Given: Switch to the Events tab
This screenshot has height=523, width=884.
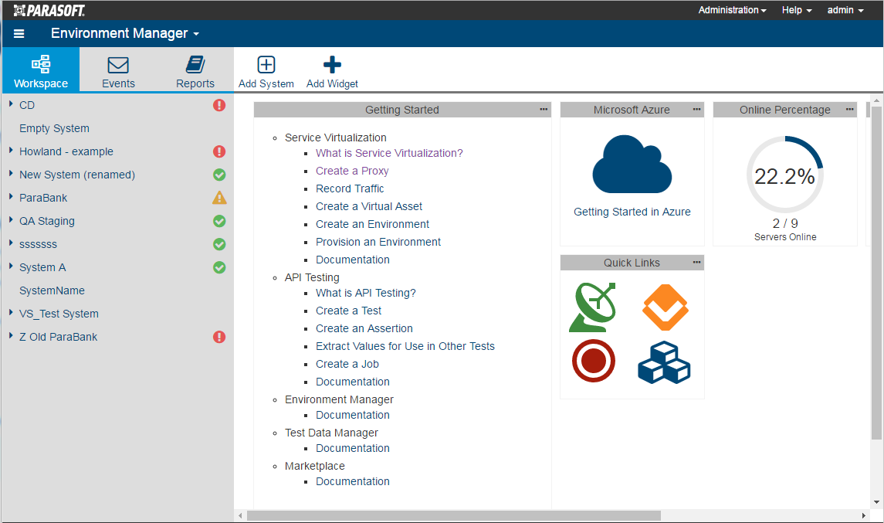Looking at the screenshot, I should point(118,70).
